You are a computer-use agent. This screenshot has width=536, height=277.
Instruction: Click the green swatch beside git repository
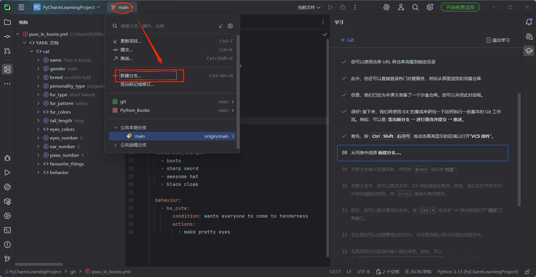pyautogui.click(x=115, y=101)
